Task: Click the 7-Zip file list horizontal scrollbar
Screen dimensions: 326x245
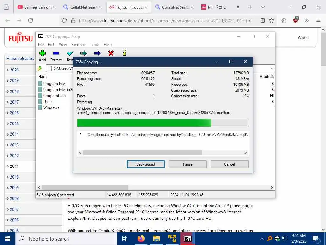Action: click(x=85, y=187)
